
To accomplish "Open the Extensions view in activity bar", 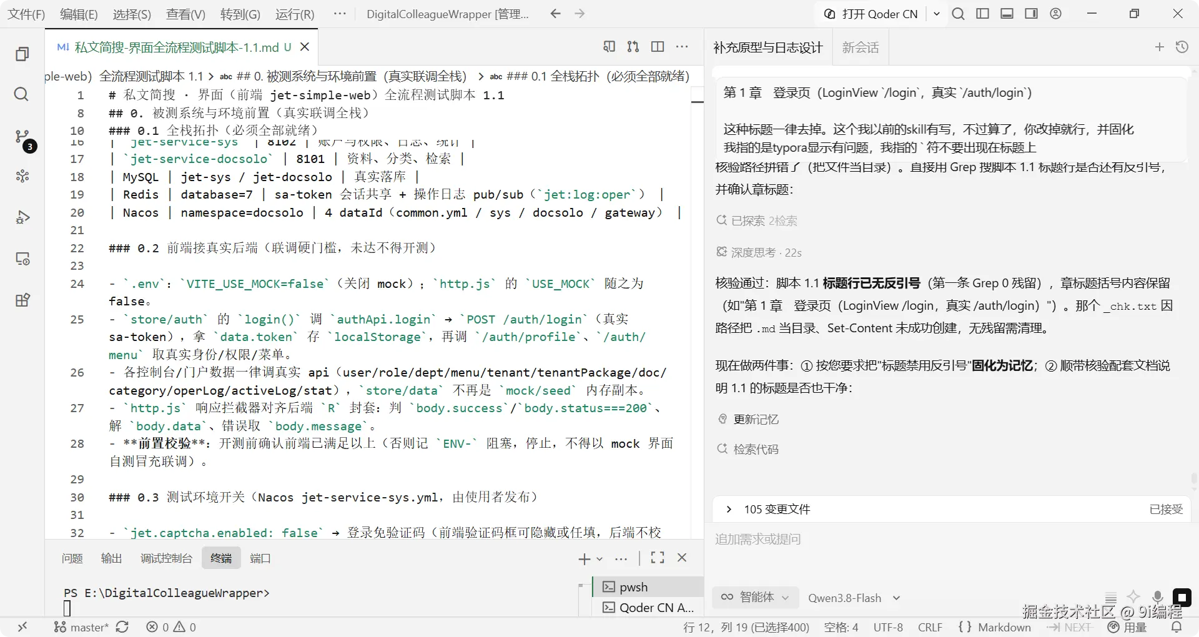I will [x=22, y=300].
